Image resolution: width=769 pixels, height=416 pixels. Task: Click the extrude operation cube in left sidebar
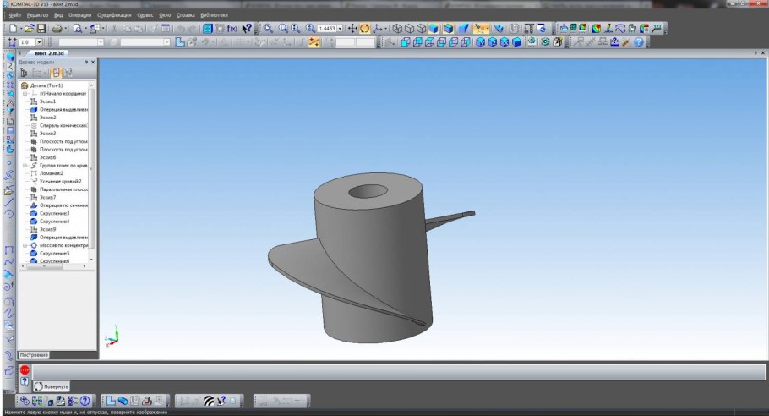(x=10, y=57)
